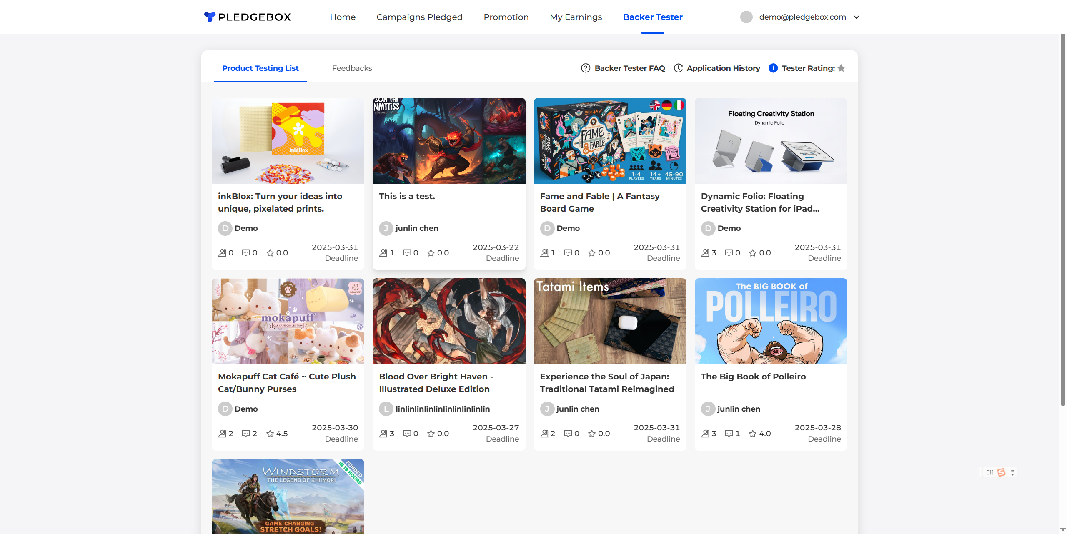
Task: Open The Big Book of Polleiro title
Action: [x=753, y=377]
